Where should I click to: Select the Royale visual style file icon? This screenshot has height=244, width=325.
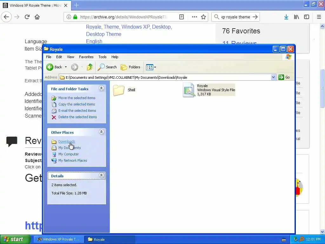click(x=189, y=90)
